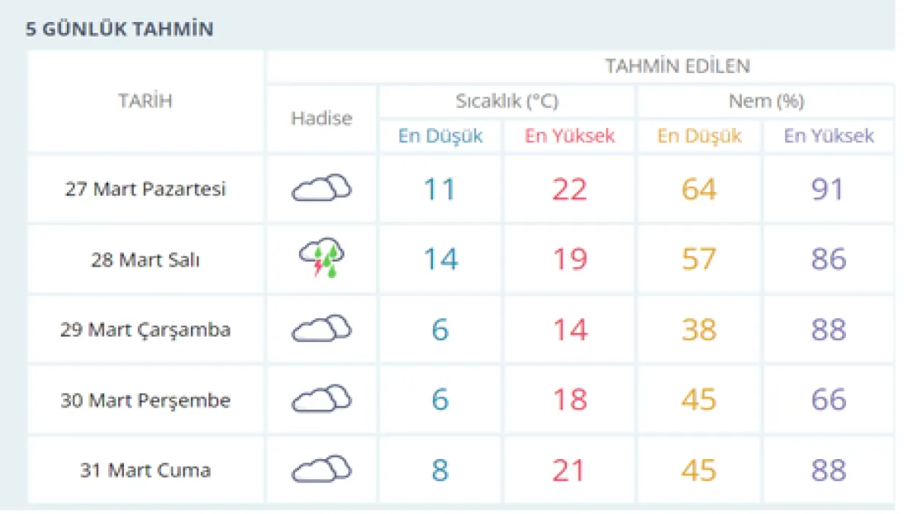Image resolution: width=913 pixels, height=514 pixels.
Task: Select the 29 Mart Çarşamba date cell
Action: point(145,330)
